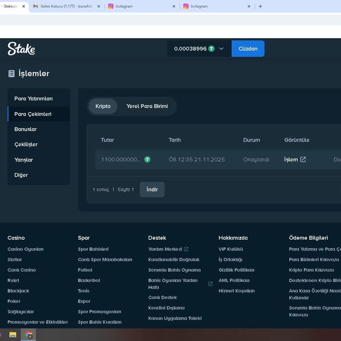Viewport: 341px width, 341px height.
Task: Open the Cüzdan wallet button
Action: pyautogui.click(x=248, y=48)
